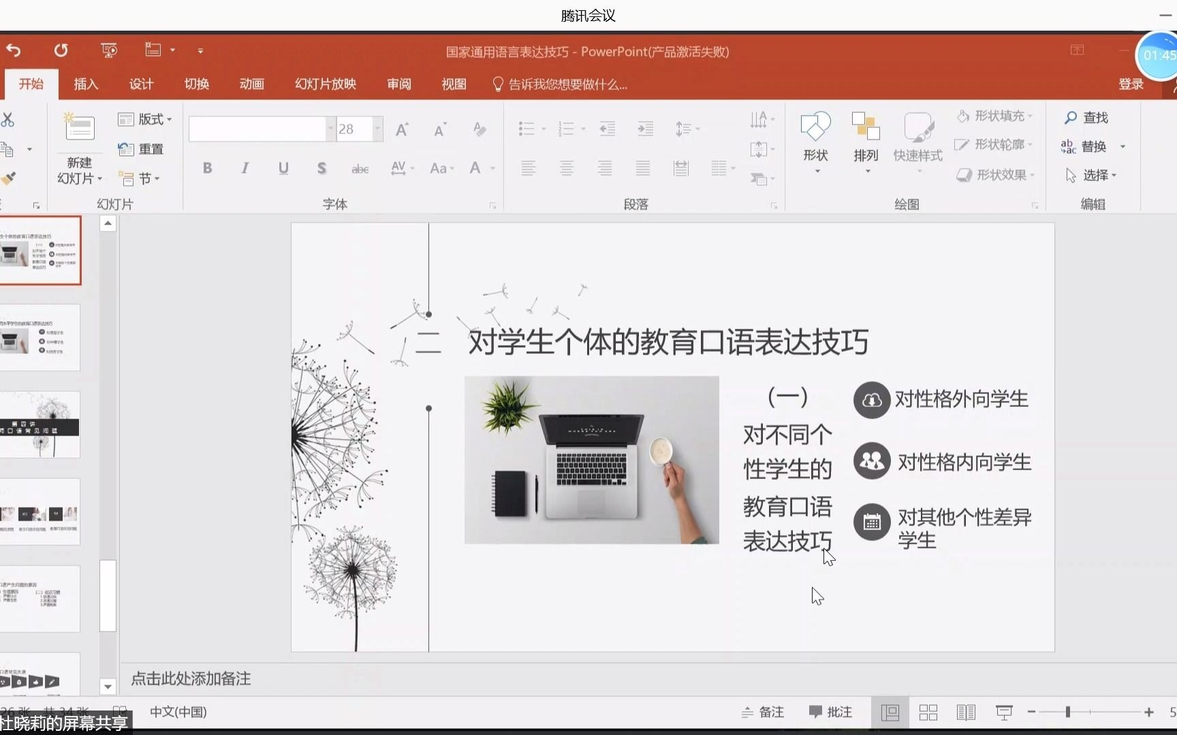Open the Shapes gallery icon
Screen dimensions: 1177x735
click(x=815, y=127)
